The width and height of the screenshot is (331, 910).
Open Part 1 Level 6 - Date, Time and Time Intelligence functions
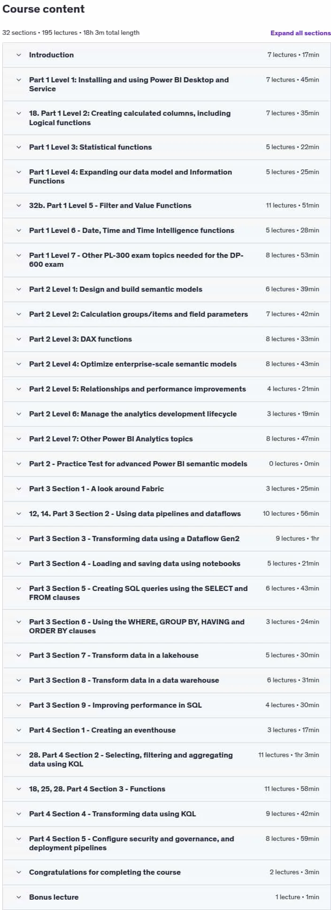coord(167,231)
